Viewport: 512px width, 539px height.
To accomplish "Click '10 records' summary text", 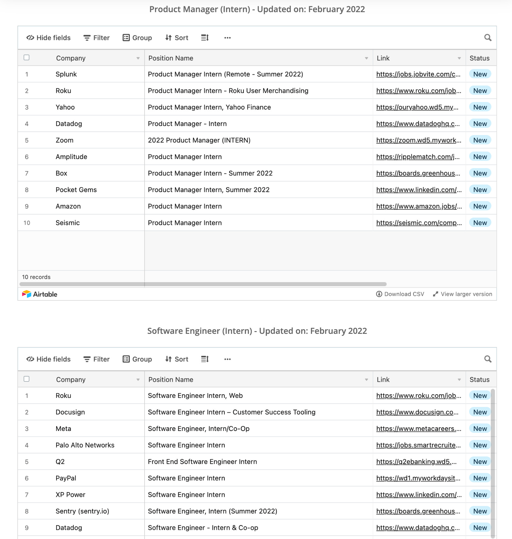I will click(x=36, y=277).
